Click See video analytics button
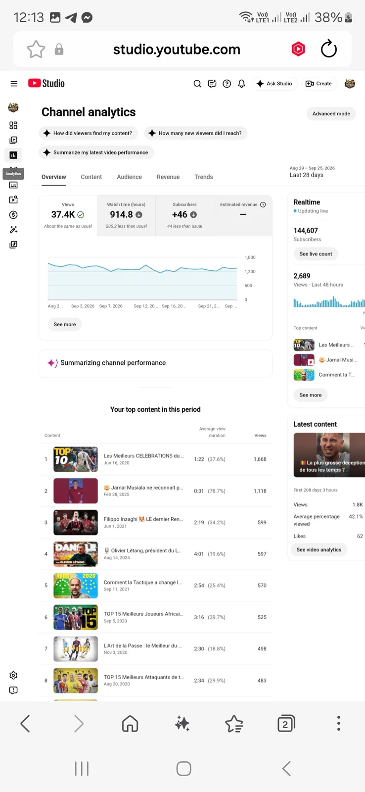 (x=319, y=550)
